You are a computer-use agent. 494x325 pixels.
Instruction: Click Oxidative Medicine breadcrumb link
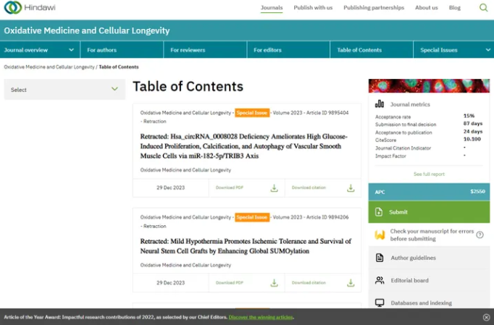point(49,67)
